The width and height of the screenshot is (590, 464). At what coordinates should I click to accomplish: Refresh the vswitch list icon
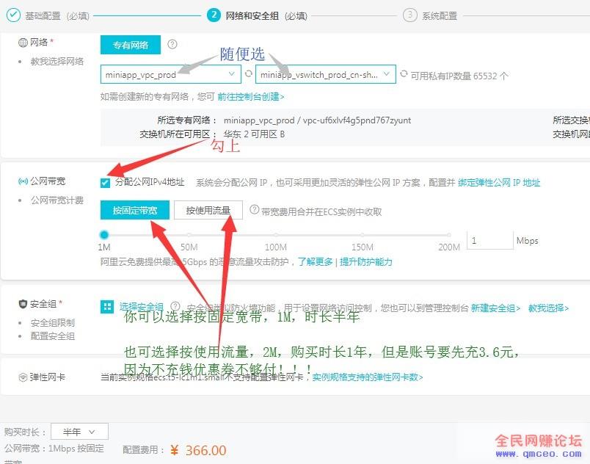pyautogui.click(x=404, y=74)
